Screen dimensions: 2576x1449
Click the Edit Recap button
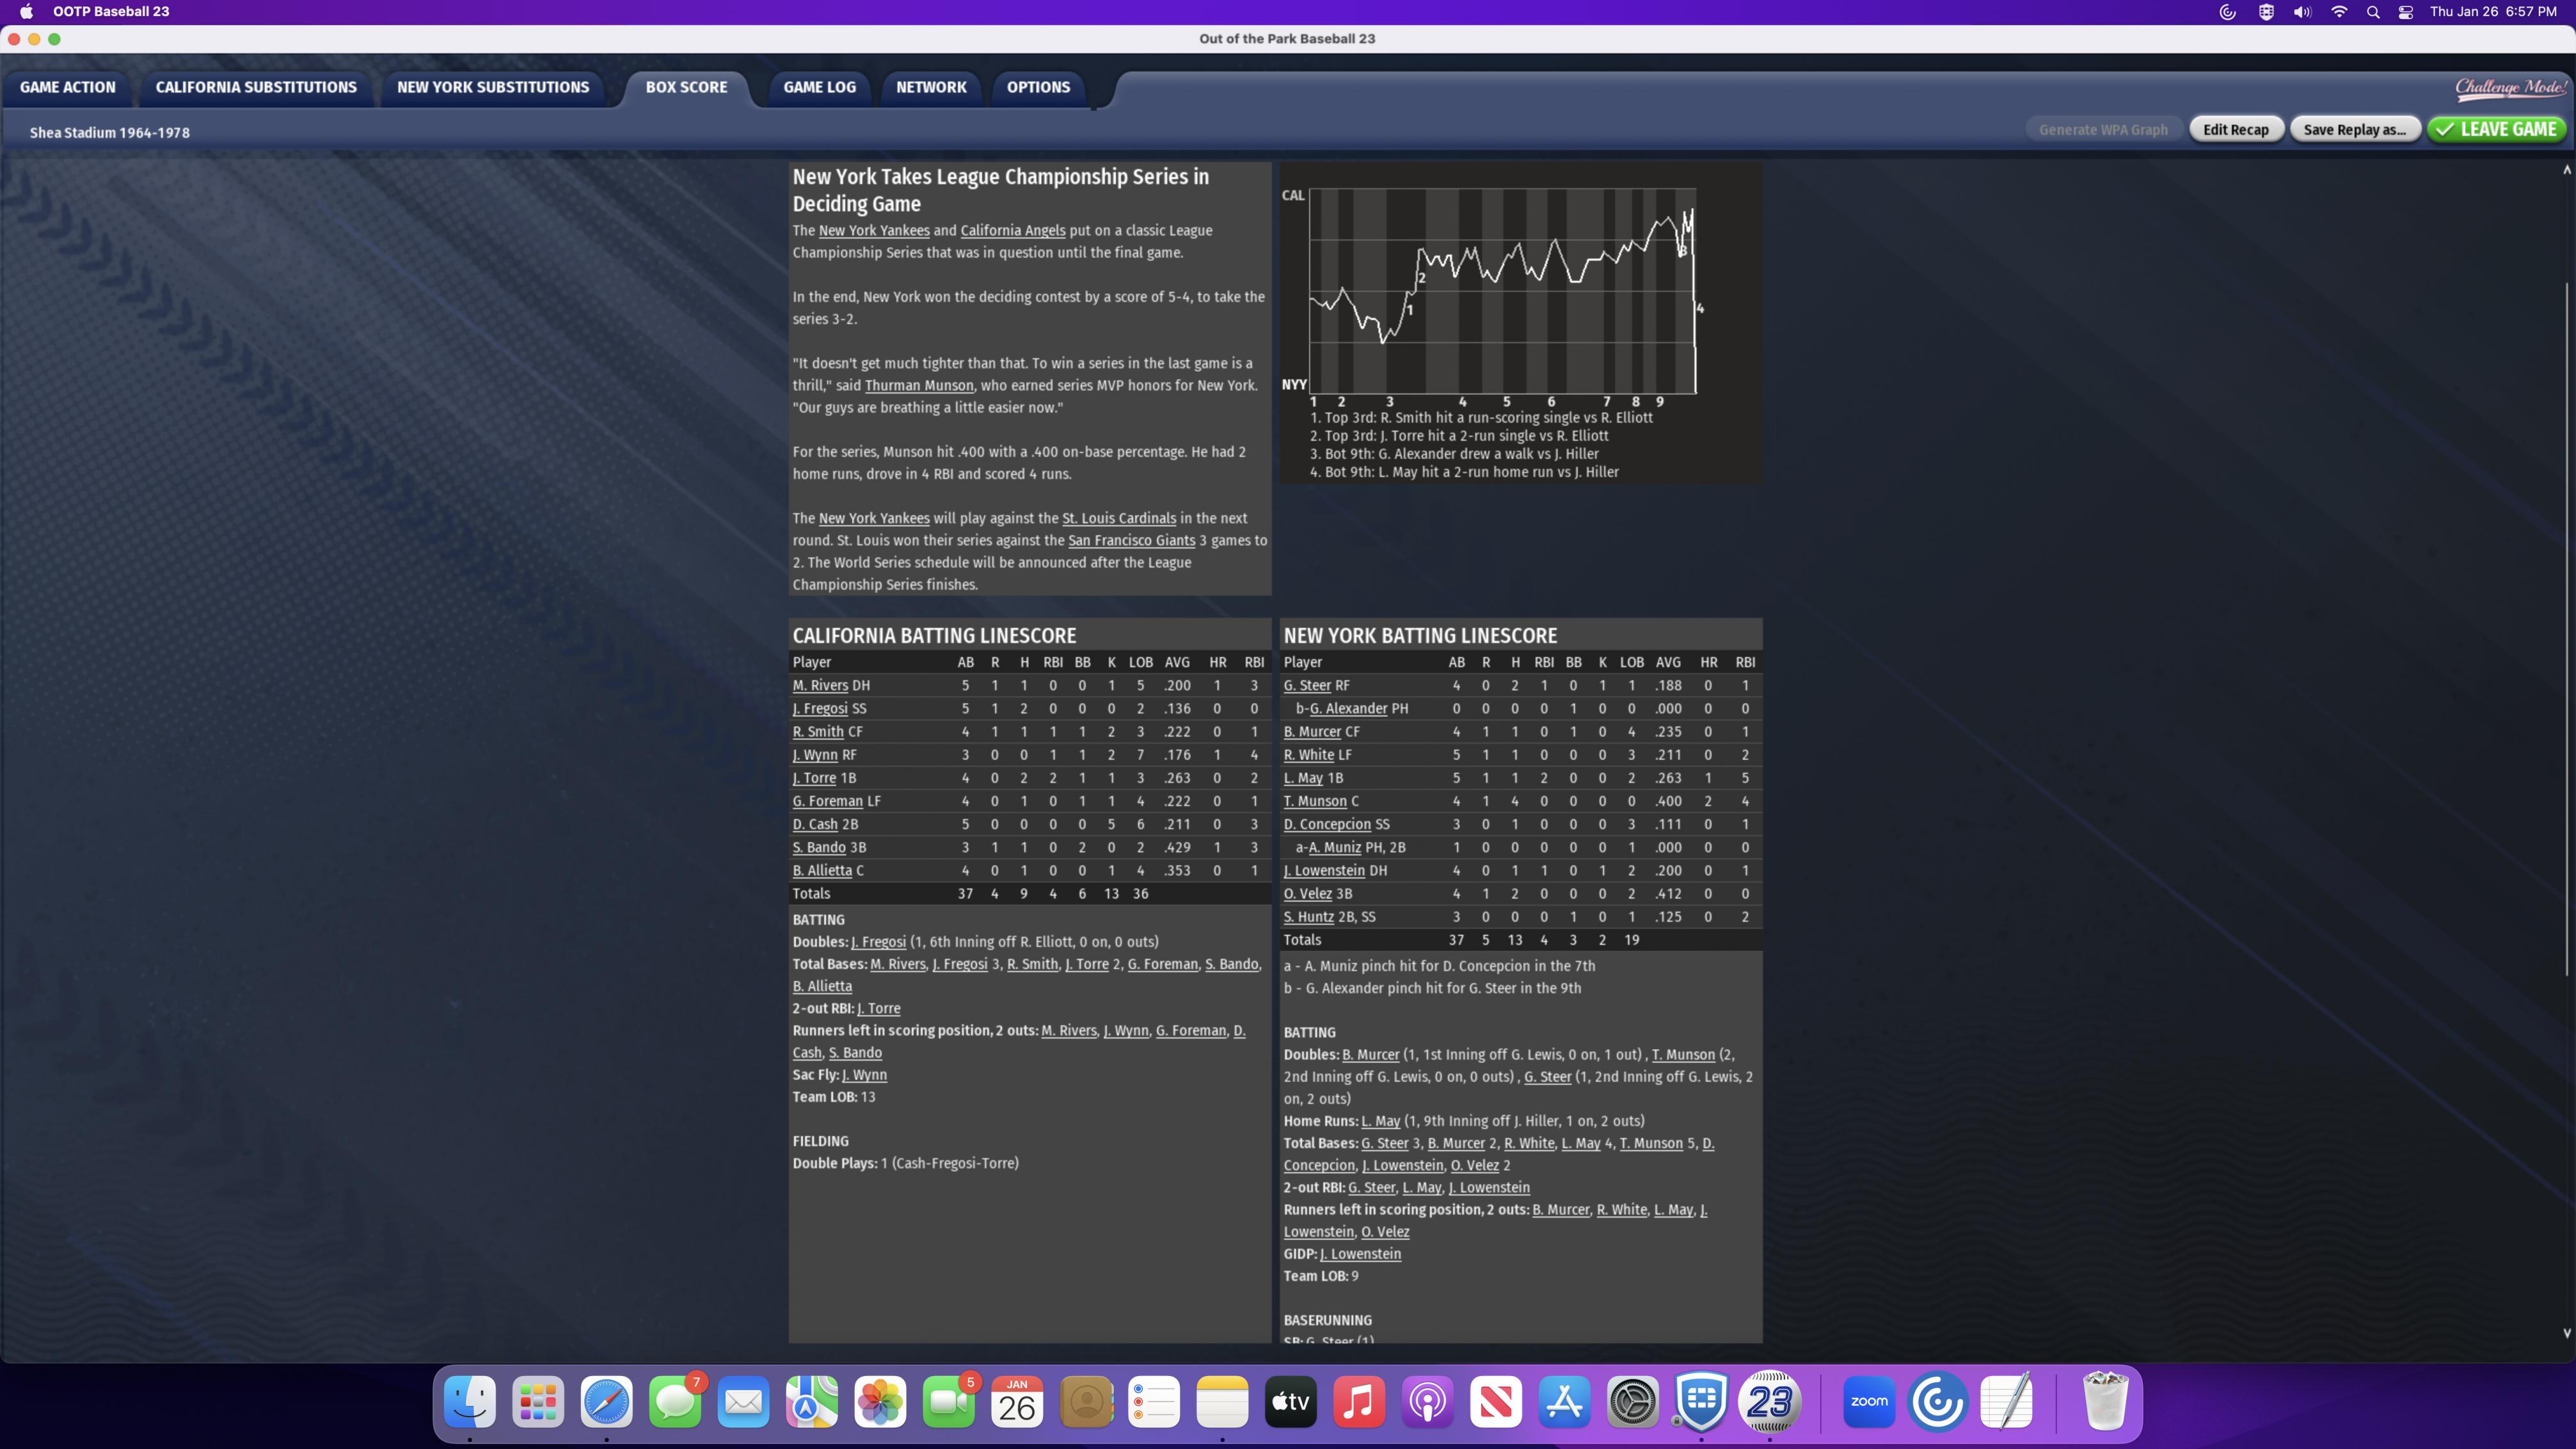point(2235,129)
